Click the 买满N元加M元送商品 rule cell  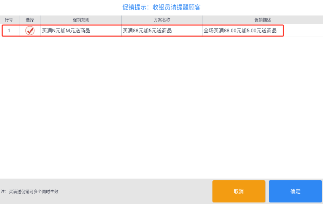(x=81, y=31)
